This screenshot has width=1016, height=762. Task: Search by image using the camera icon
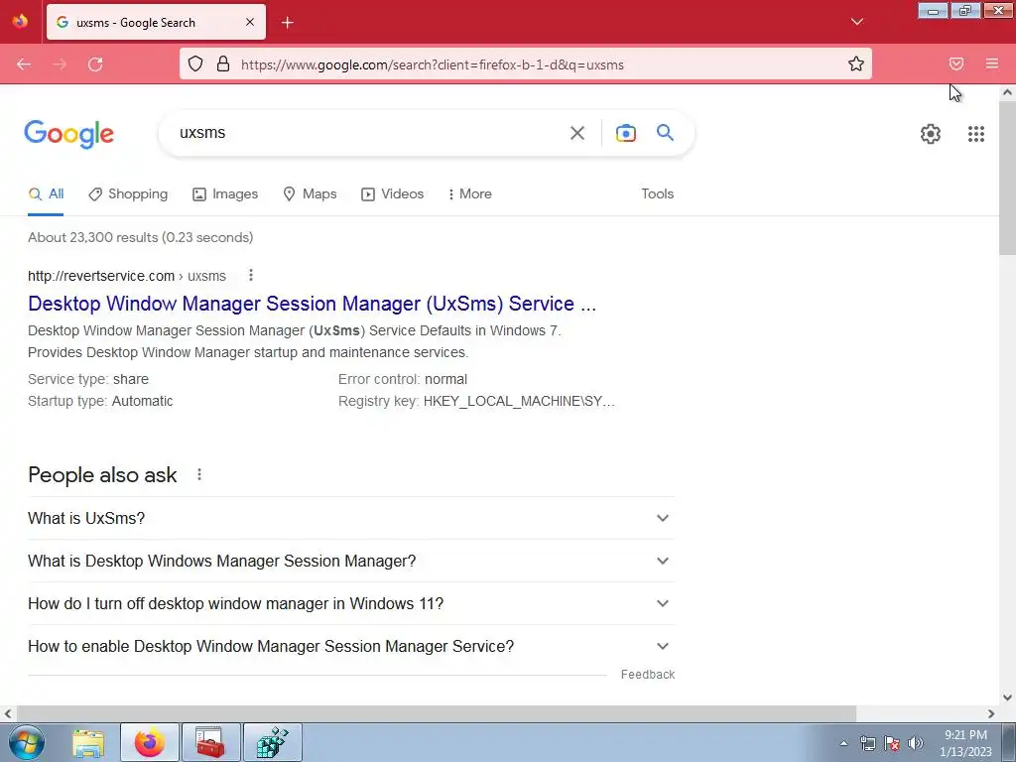click(626, 133)
